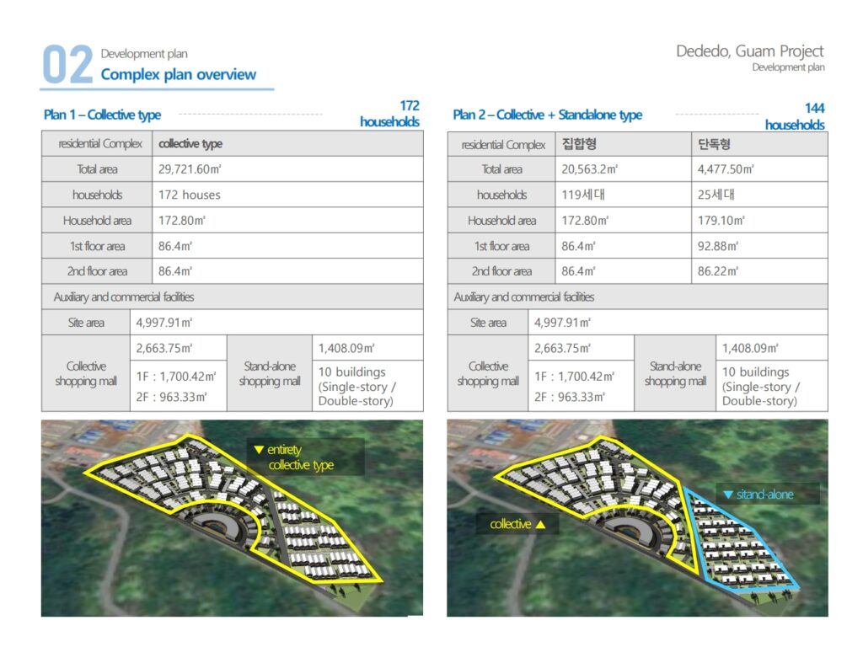Click the "172 households" label

pyautogui.click(x=389, y=114)
